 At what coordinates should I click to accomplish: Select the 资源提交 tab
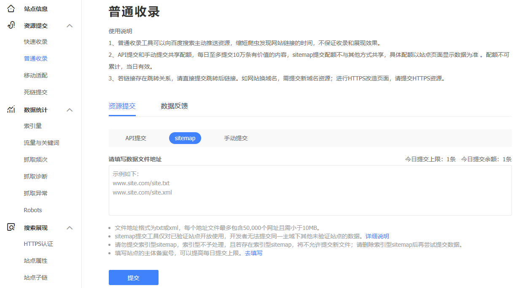tap(122, 106)
